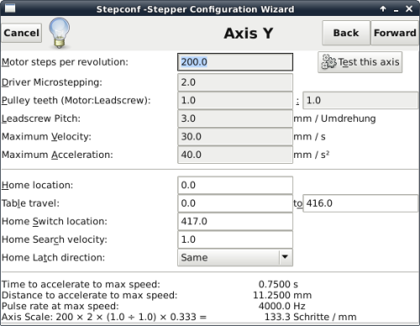
Task: Click the Home Switch location field
Action: 235,221
